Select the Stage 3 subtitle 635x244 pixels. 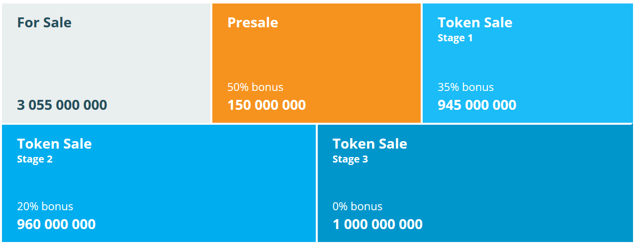pyautogui.click(x=350, y=159)
